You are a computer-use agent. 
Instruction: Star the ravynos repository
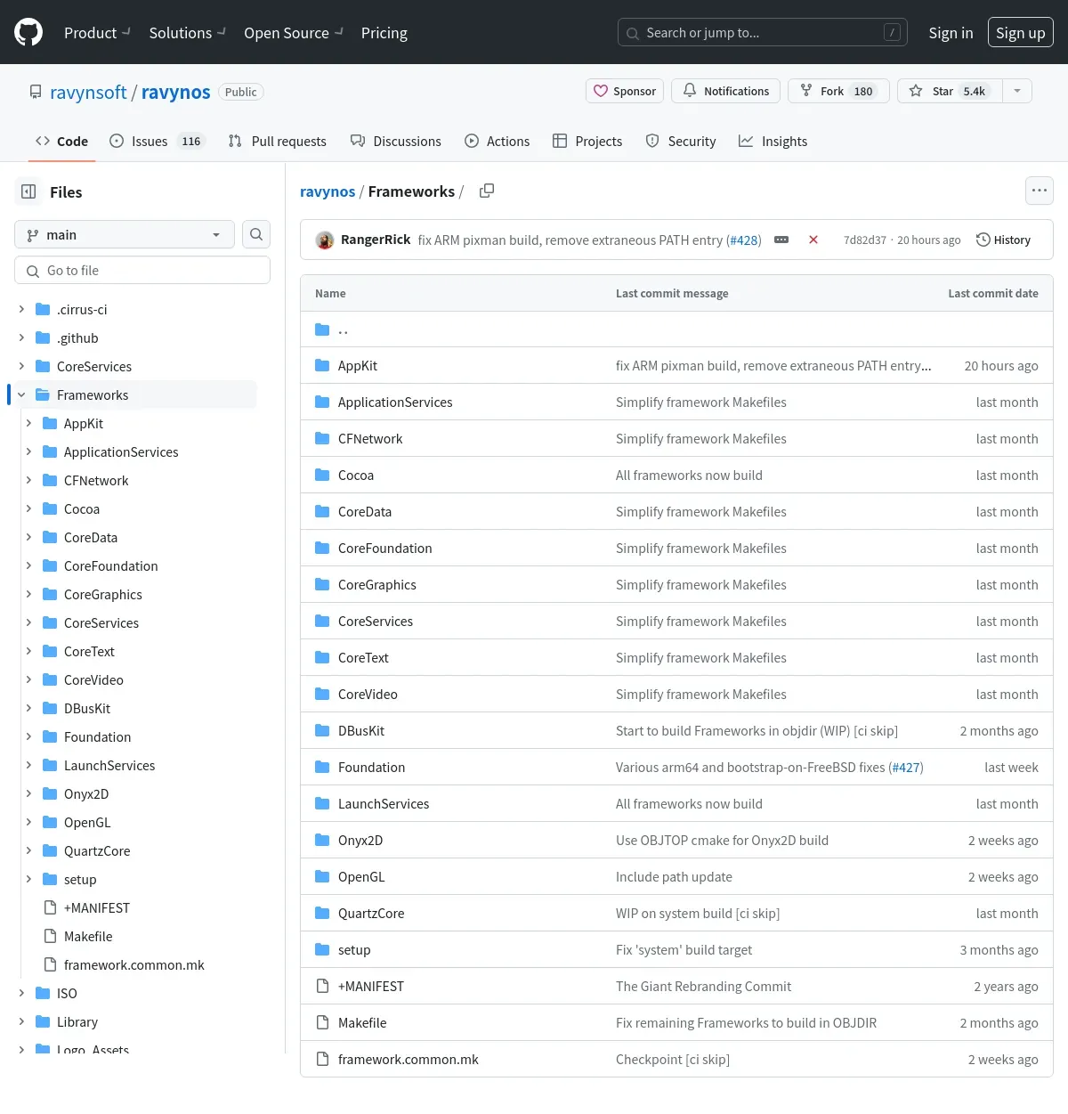coord(950,91)
